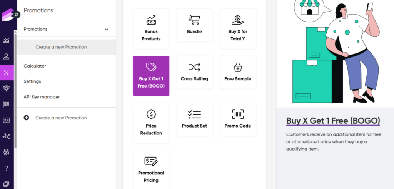Choose the Promo Code tile
Image resolution: width=394 pixels, height=189 pixels.
point(237,119)
